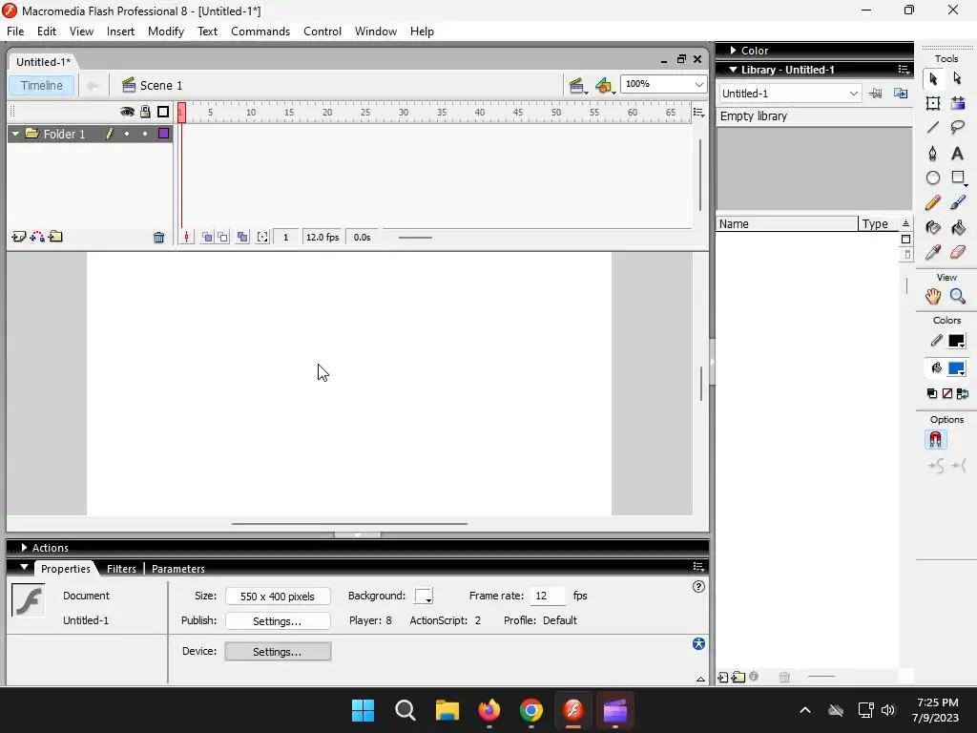Click the Timeline toggle button
The height and width of the screenshot is (733, 977).
tap(42, 85)
